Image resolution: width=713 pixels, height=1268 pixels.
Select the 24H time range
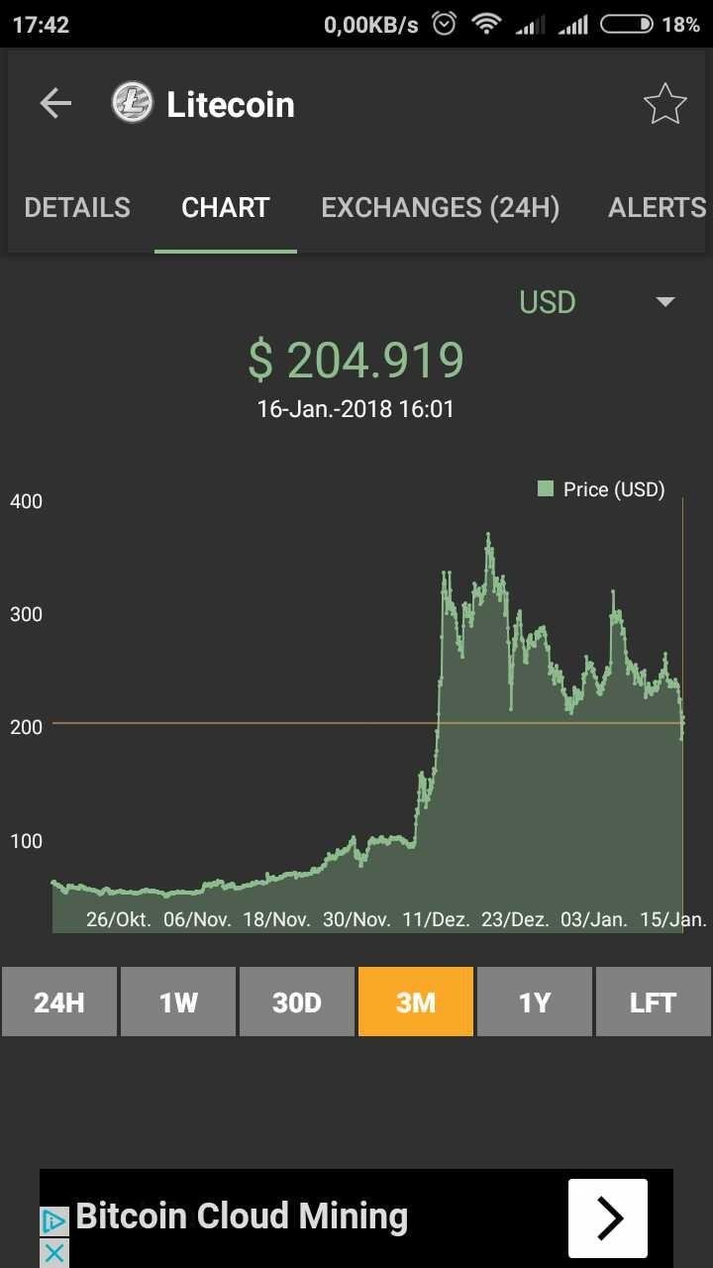[x=59, y=1002]
